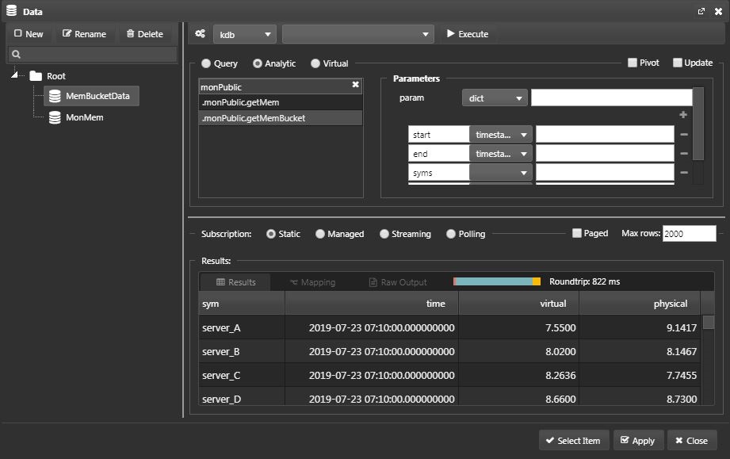This screenshot has width=730, height=459.
Task: Enable the Pivot checkbox
Action: point(633,63)
